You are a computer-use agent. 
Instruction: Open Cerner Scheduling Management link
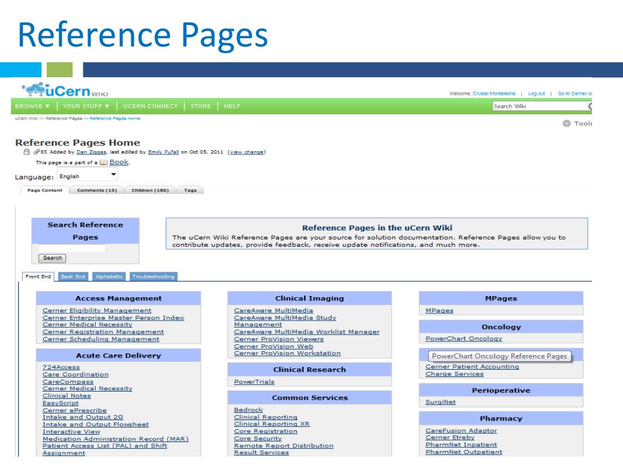pos(101,339)
